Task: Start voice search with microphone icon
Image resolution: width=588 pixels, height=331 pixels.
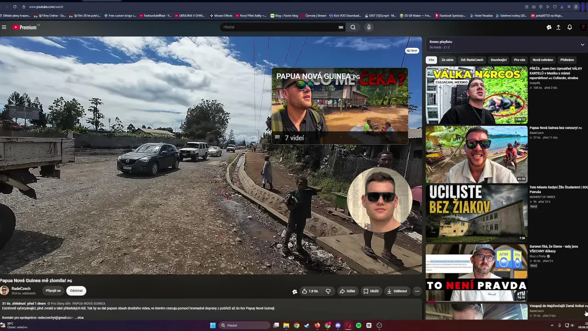Action: click(368, 27)
